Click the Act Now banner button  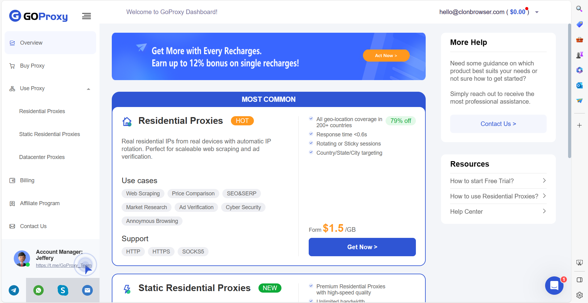(386, 56)
